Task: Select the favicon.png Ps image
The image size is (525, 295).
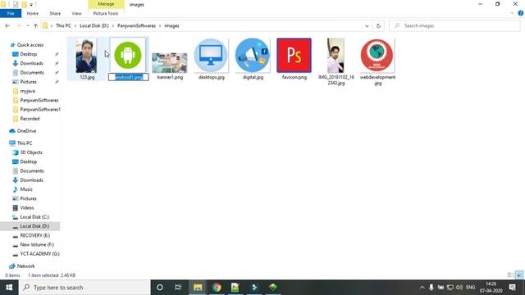Action: pos(294,55)
